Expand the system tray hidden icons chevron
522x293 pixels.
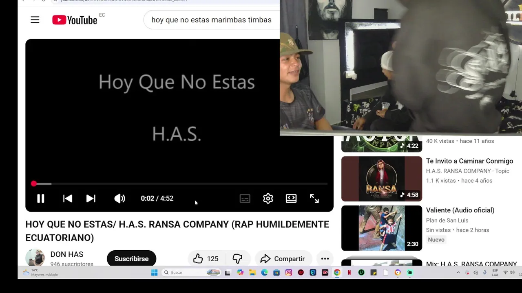[458, 273]
